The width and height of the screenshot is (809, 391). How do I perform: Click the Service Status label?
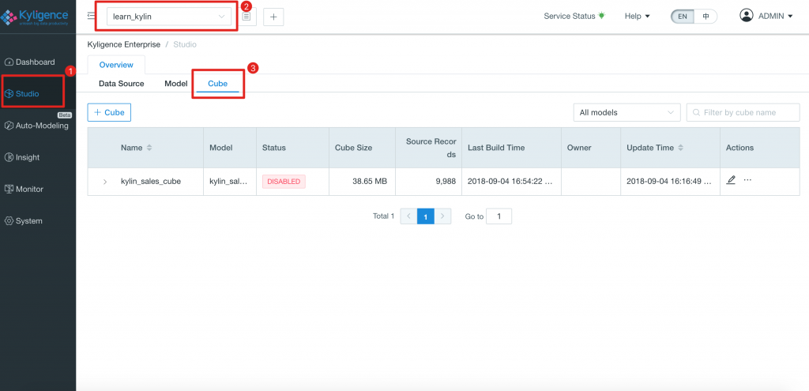coord(569,16)
